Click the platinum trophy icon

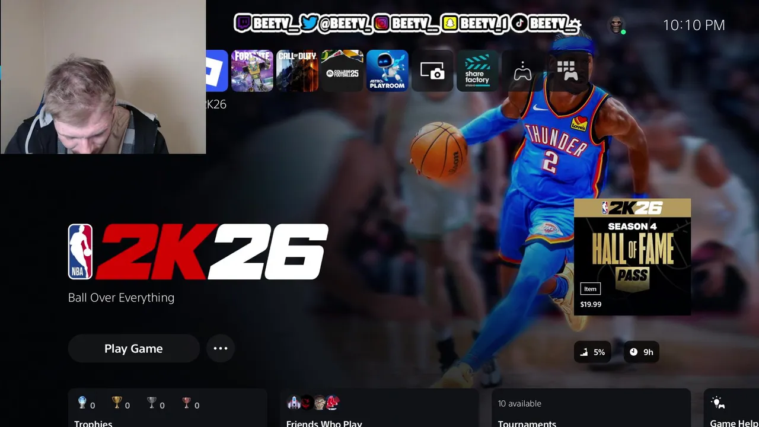click(82, 403)
